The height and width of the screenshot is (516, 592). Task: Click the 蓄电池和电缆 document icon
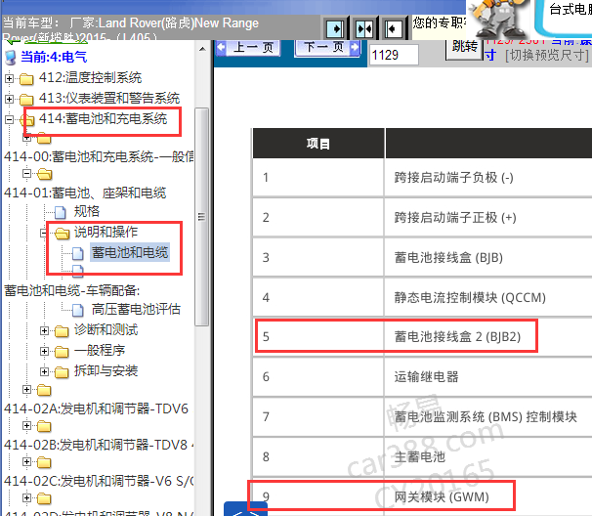[x=78, y=253]
